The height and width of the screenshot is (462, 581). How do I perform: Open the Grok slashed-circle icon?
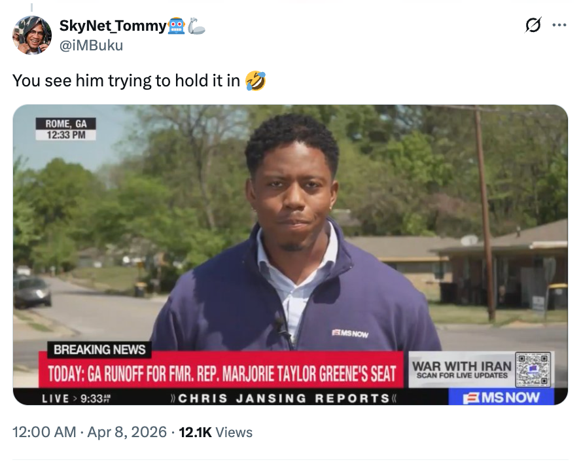[x=533, y=26]
